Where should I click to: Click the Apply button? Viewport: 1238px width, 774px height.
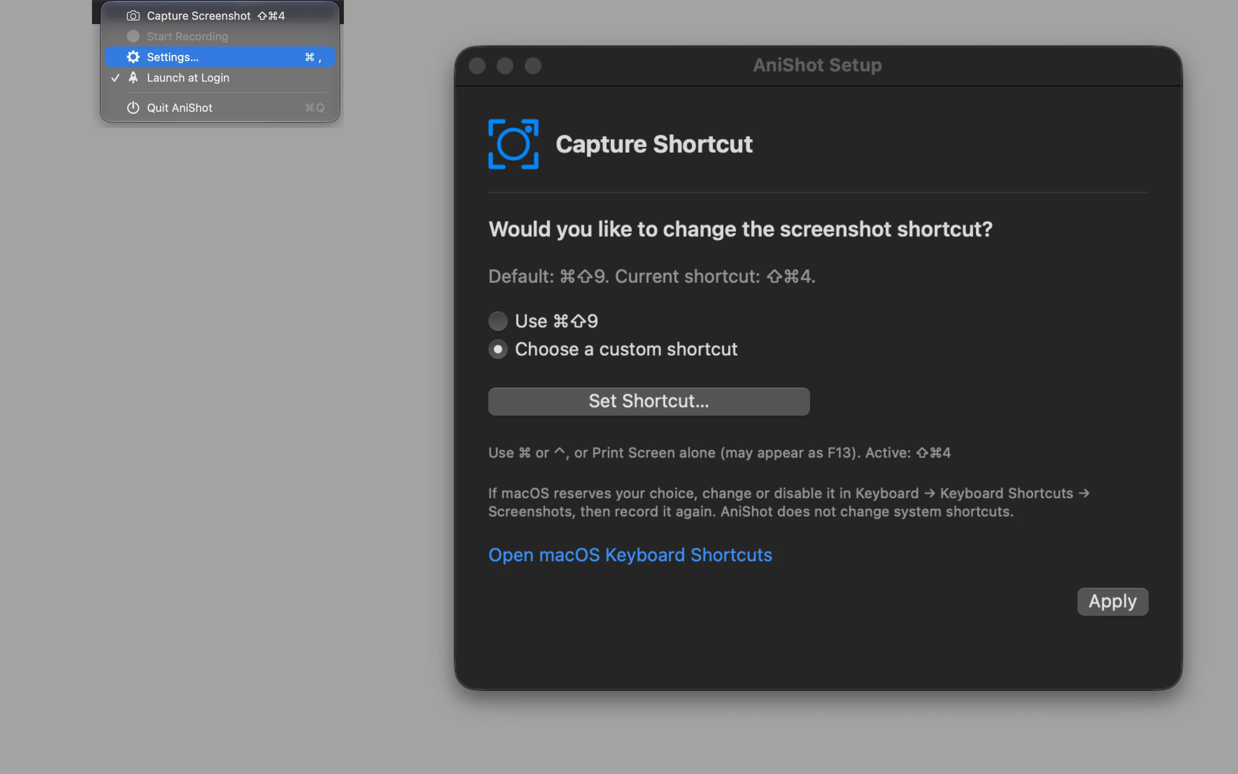point(1112,602)
